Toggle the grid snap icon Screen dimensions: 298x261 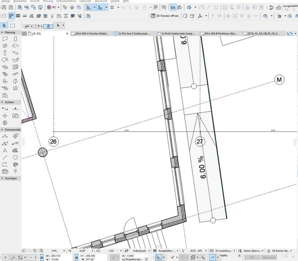(112, 8)
